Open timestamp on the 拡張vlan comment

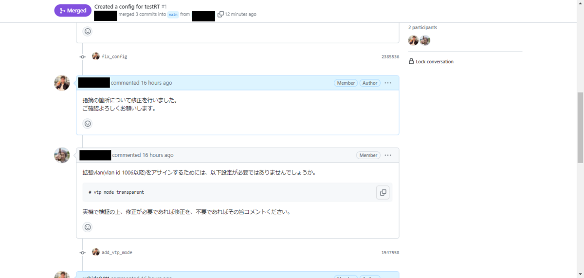[158, 155]
